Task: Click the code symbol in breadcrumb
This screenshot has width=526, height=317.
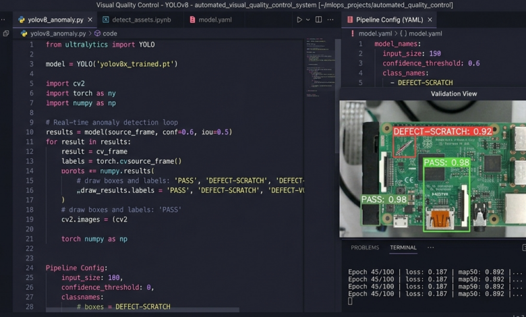Action: pos(110,34)
